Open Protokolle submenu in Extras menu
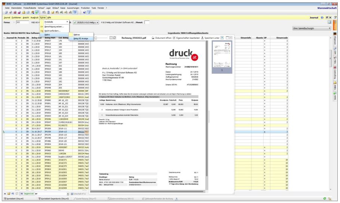This screenshot has width=340, height=203. pos(54,22)
